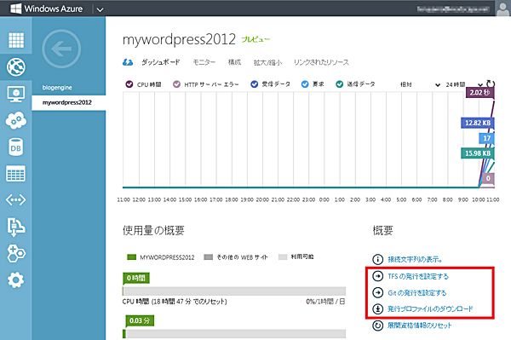Click the 展開資格情報のリセット link

coord(419,326)
